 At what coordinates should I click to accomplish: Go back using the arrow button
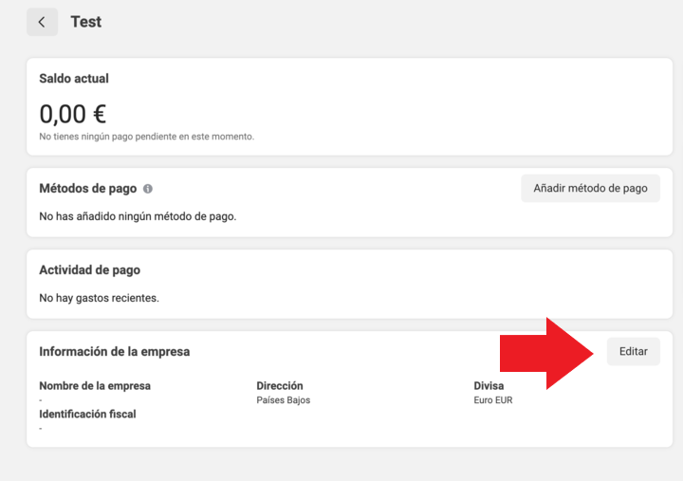(42, 22)
